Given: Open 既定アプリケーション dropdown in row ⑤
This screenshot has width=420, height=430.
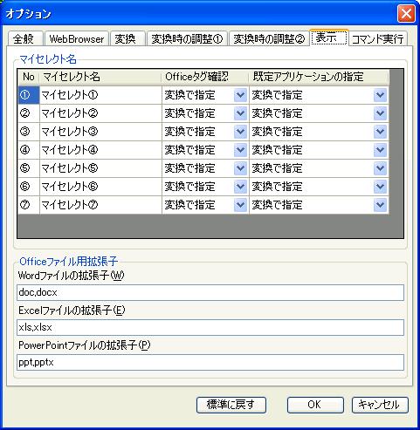Looking at the screenshot, I should (380, 168).
